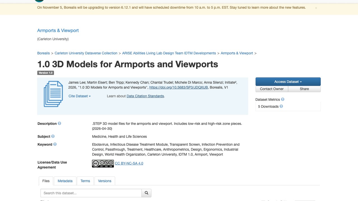Click the Contact Owner button
Image resolution: width=358 pixels, height=201 pixels.
272,89
